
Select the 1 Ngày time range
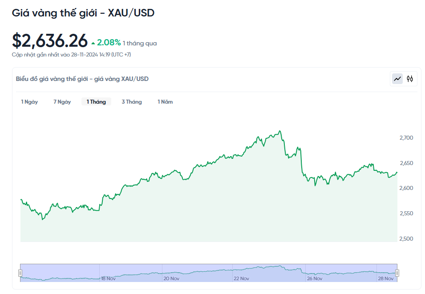pyautogui.click(x=29, y=102)
